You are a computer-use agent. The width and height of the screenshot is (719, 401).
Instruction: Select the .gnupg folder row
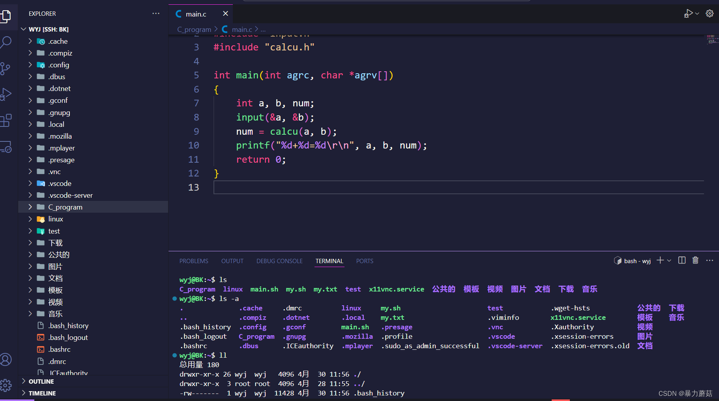click(x=94, y=112)
